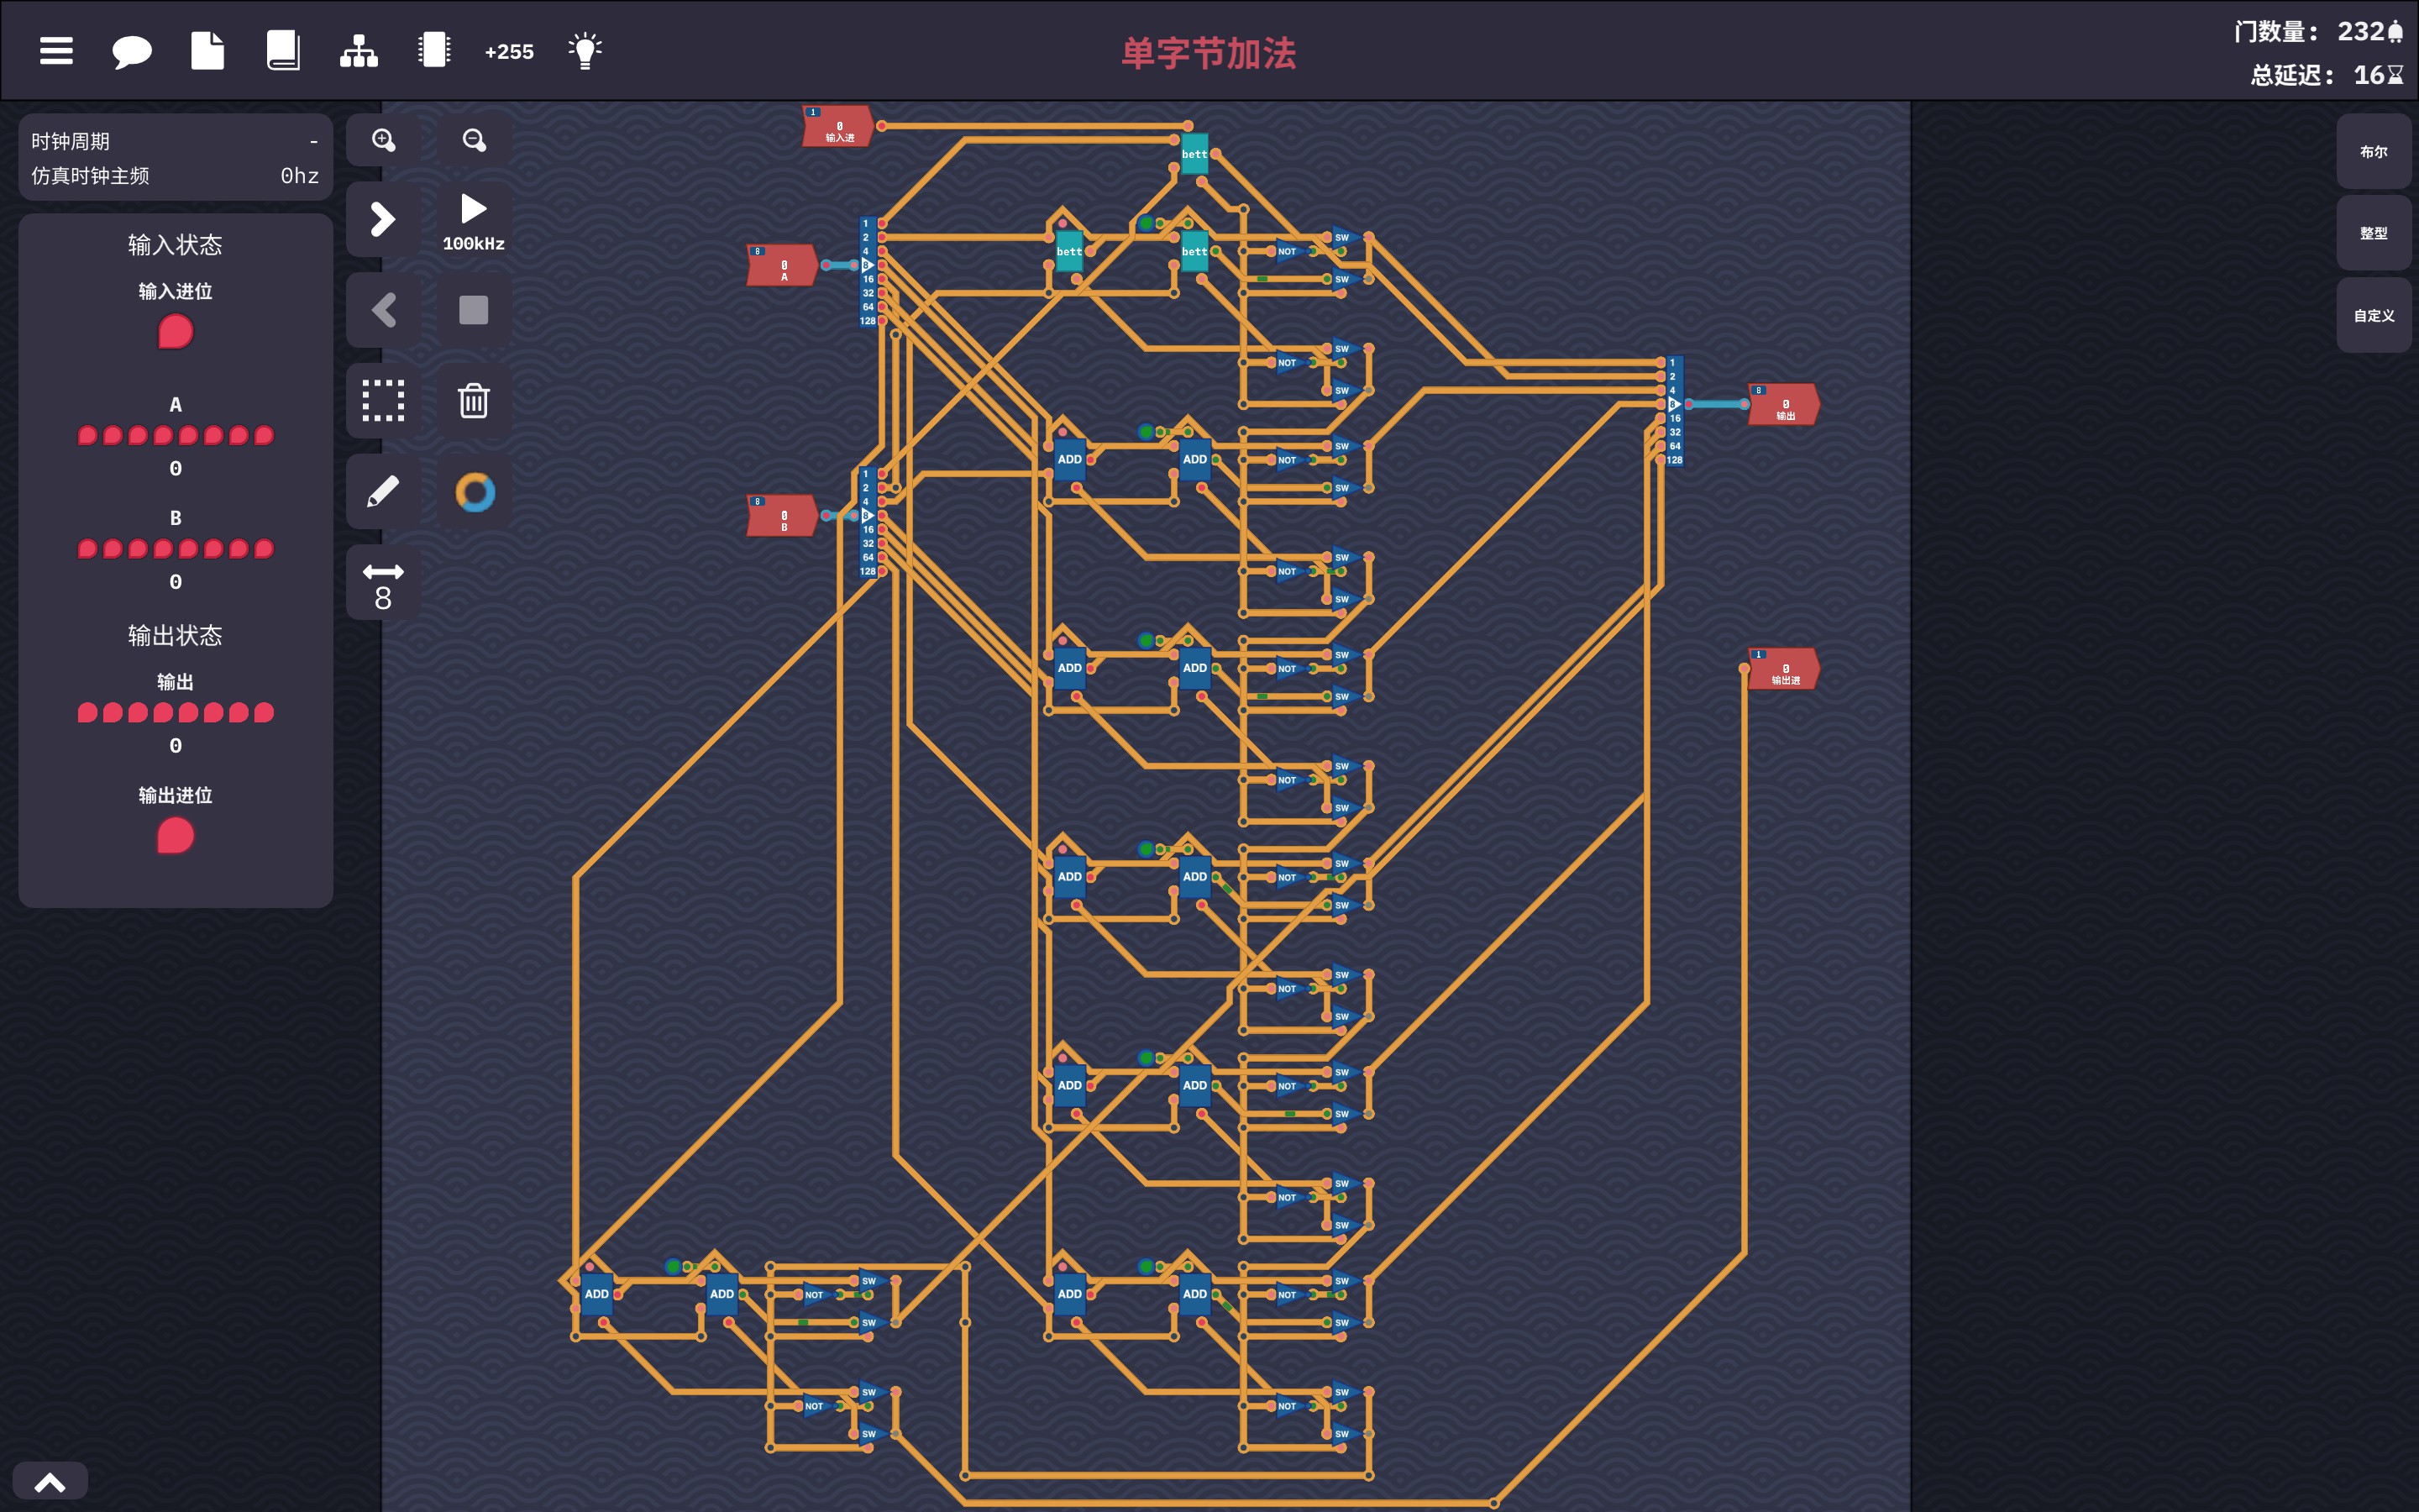Toggle the 输入进位 input carry bit

(x=176, y=332)
